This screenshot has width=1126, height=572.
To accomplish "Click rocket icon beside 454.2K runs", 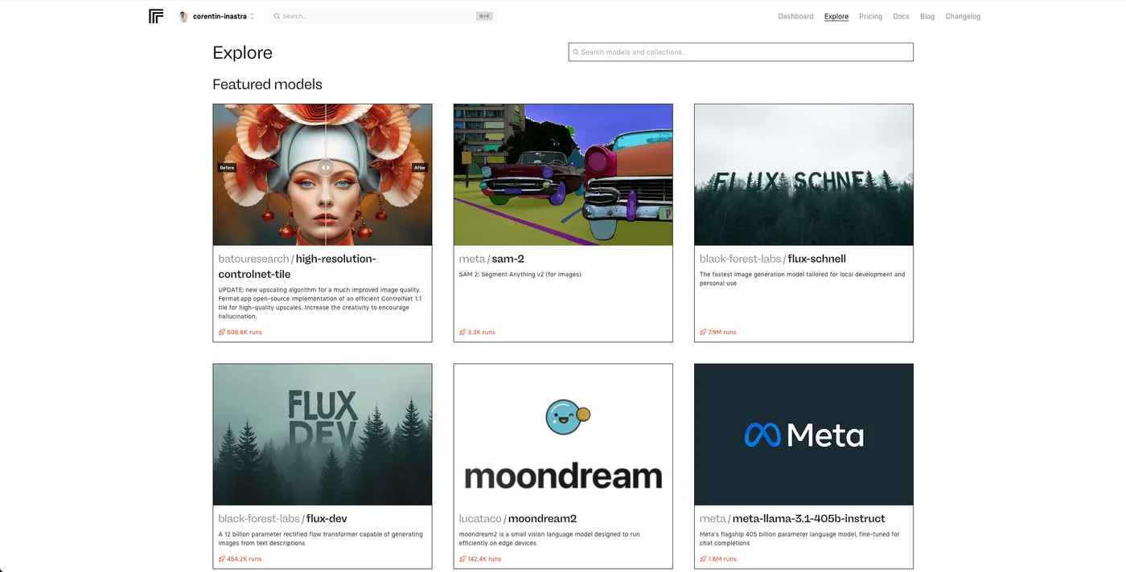I will tap(222, 559).
